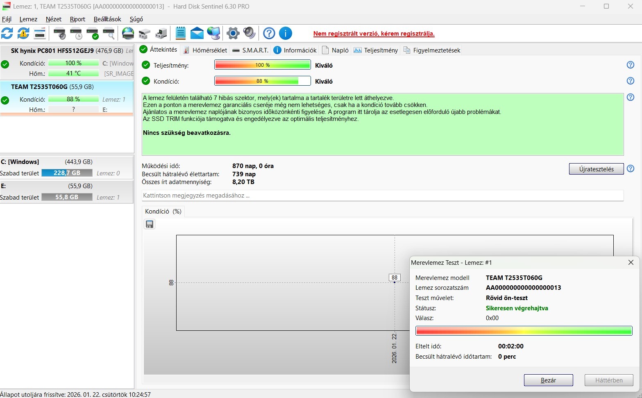Click green check icon of SK hynix disk

pos(5,64)
